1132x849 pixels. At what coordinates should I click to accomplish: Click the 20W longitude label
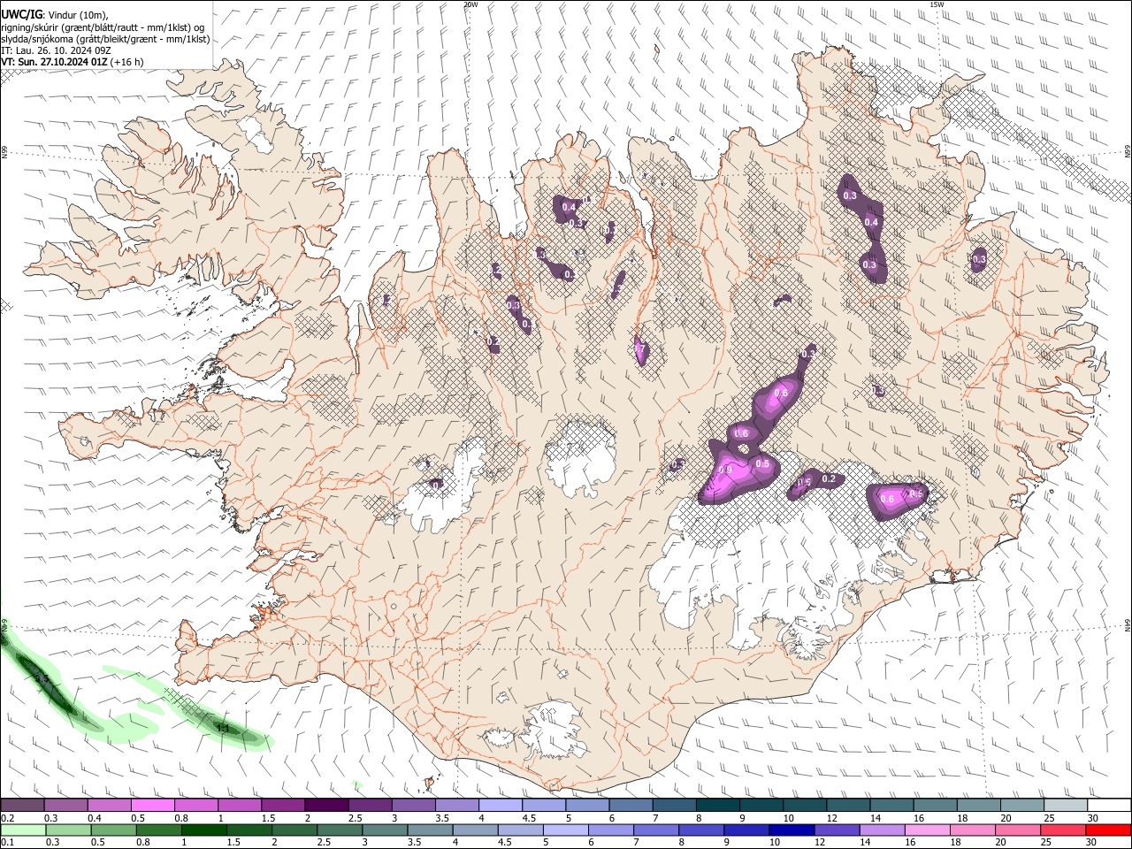coord(470,4)
